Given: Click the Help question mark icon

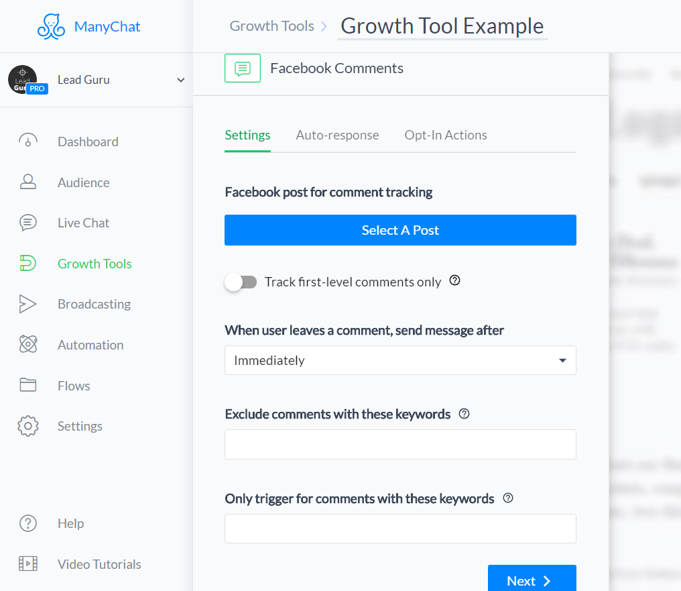Looking at the screenshot, I should (x=28, y=523).
